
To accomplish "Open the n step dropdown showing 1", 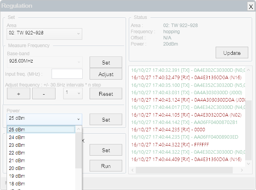I will point(73,93).
